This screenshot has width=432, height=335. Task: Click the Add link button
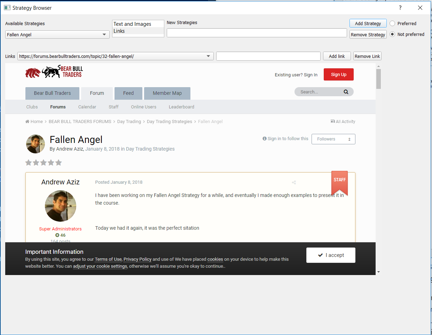(x=337, y=56)
